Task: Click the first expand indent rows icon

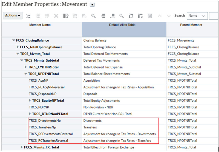Action: tap(103, 16)
